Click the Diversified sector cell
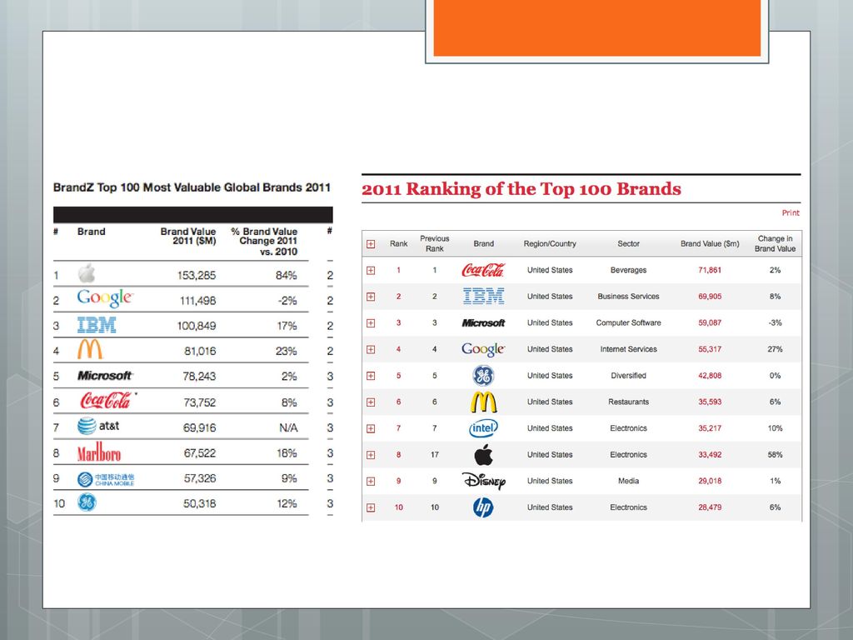 coord(628,376)
